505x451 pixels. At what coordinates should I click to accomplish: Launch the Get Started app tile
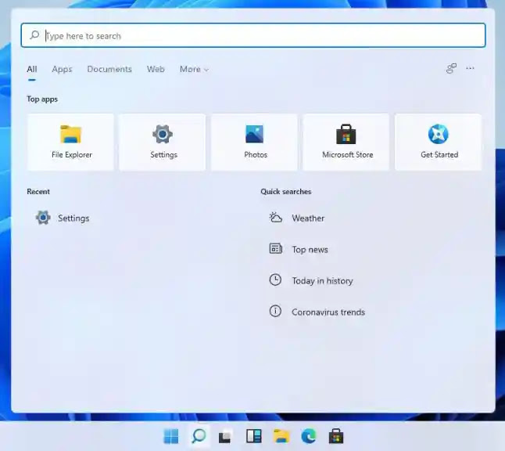click(439, 142)
